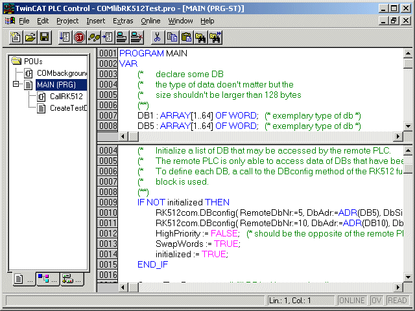Select the CreateTestD action in tree
Image resolution: width=415 pixels, height=311 pixels.
point(67,108)
